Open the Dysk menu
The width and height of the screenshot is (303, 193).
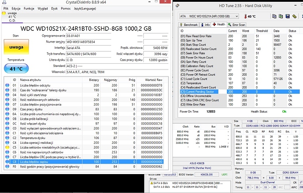(54, 8)
